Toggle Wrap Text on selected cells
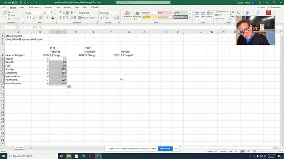284x159 pixels. [x=84, y=13]
